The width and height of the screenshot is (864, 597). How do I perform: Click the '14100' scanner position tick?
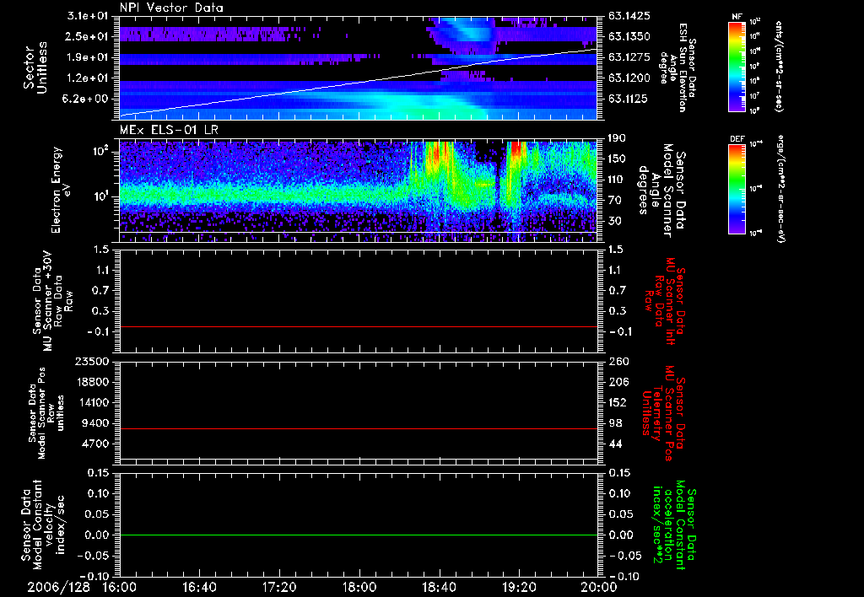click(x=92, y=402)
